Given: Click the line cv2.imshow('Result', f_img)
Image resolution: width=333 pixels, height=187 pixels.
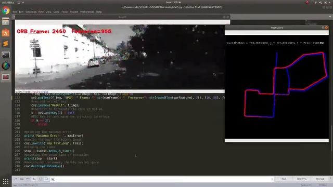Looking at the screenshot, I should [56, 105].
